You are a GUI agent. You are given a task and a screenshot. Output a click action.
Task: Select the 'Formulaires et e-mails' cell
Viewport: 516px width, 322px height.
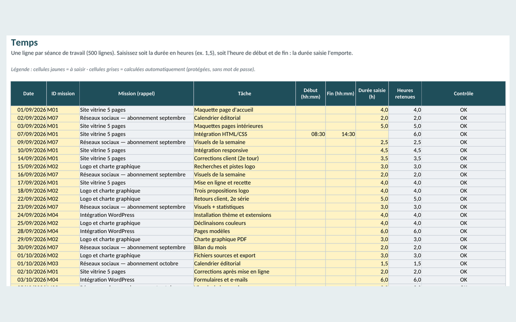click(244, 280)
